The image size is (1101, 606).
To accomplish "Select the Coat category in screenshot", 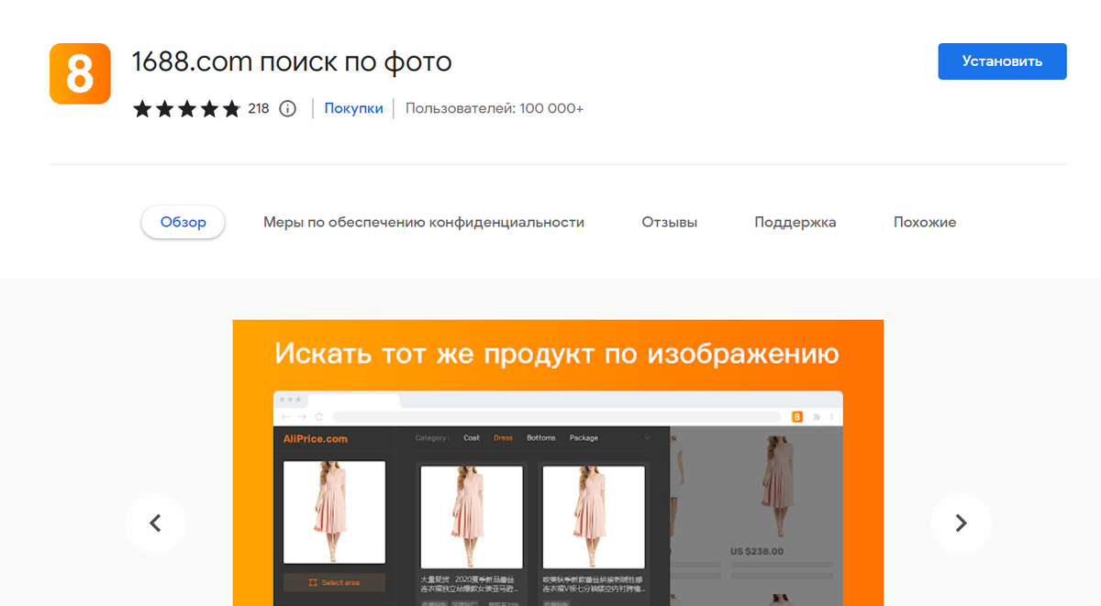I will click(x=472, y=438).
